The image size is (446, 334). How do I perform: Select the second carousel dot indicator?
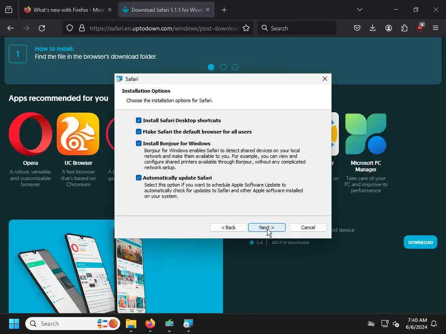223,67
